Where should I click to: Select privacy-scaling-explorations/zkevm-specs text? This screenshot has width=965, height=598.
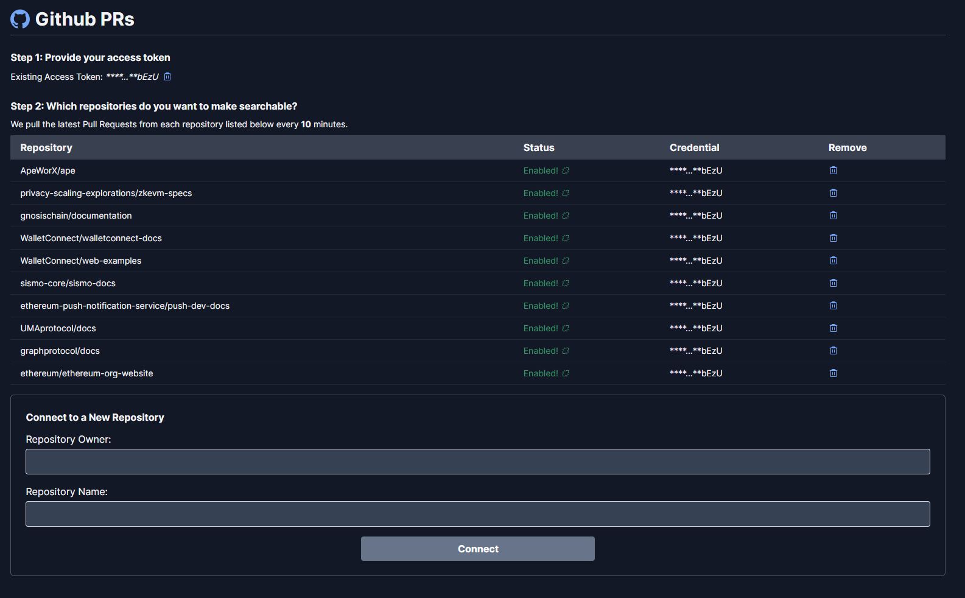point(106,193)
